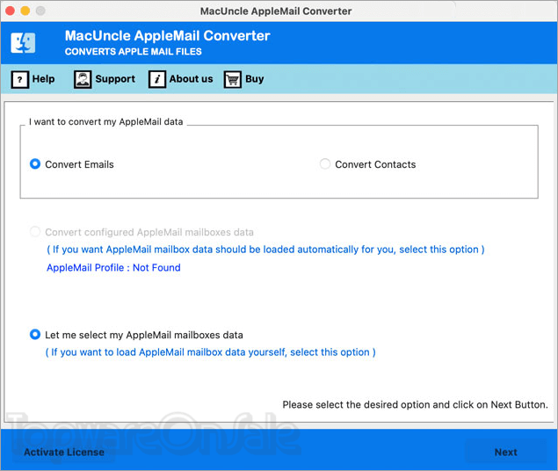Click the Help question mark icon

click(20, 79)
